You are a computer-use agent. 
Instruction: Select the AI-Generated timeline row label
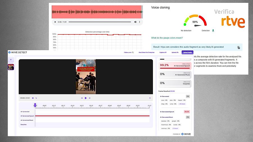coord(25,111)
